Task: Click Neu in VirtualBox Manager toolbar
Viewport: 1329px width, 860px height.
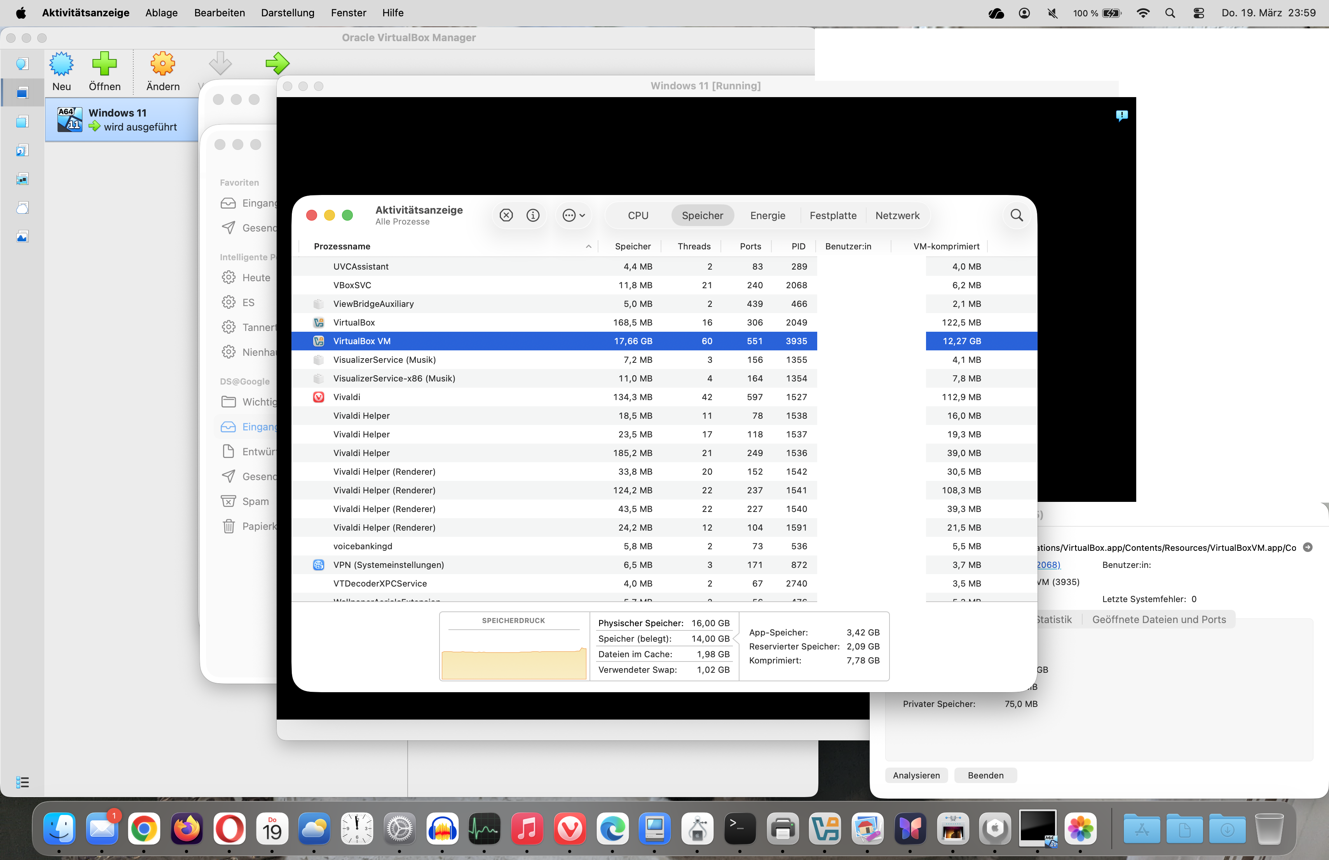Action: [x=61, y=71]
